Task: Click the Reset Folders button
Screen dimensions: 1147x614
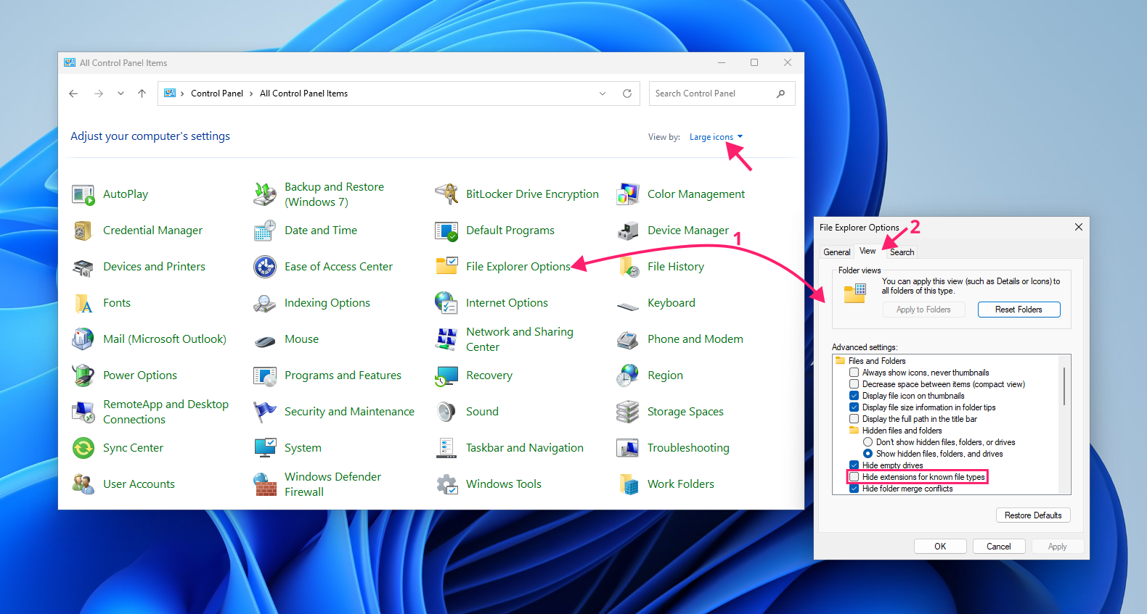Action: [1019, 310]
